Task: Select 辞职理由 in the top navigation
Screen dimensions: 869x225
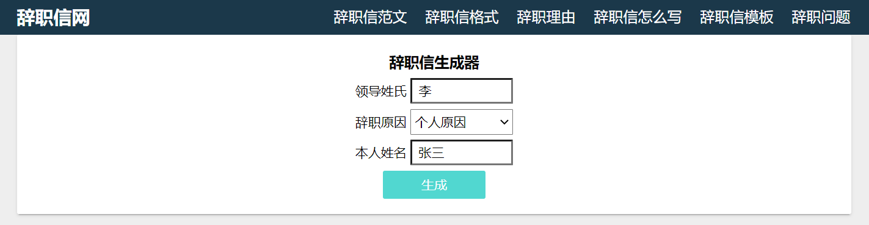Action: (x=546, y=17)
